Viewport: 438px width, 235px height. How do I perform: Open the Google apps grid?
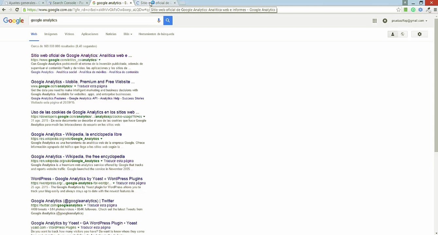point(375,21)
